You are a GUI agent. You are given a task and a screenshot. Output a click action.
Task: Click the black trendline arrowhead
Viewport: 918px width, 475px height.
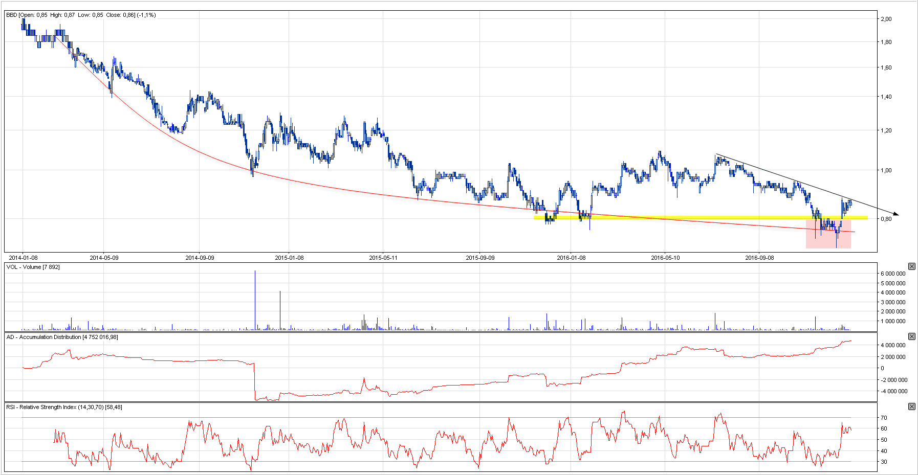895,214
